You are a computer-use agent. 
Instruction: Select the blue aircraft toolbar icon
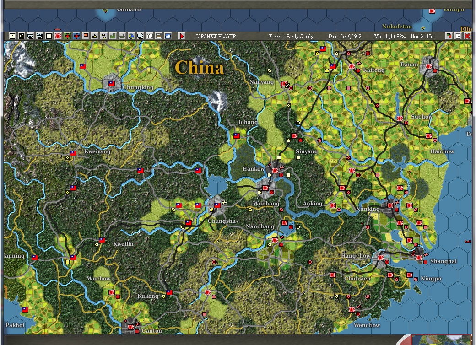(76, 35)
